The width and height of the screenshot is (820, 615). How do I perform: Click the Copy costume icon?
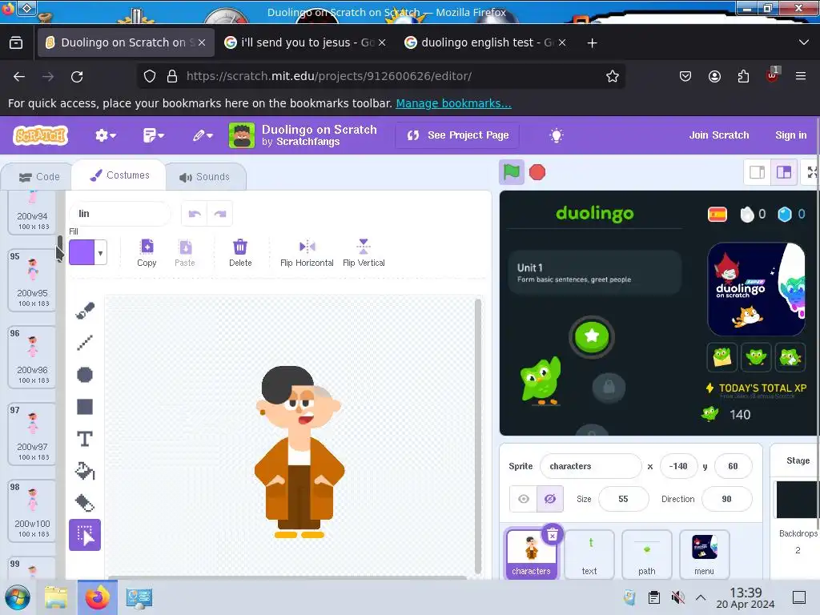click(x=147, y=252)
